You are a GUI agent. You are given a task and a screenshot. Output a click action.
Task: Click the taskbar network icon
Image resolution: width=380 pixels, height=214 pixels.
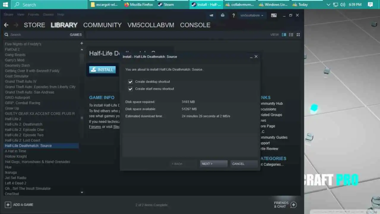335,4
